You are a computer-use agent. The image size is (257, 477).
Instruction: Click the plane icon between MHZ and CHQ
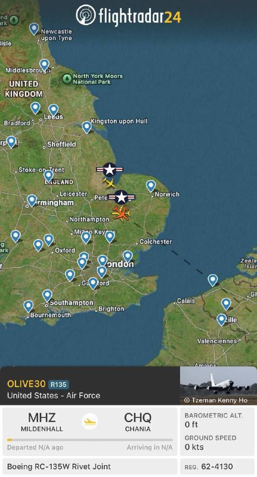click(89, 422)
